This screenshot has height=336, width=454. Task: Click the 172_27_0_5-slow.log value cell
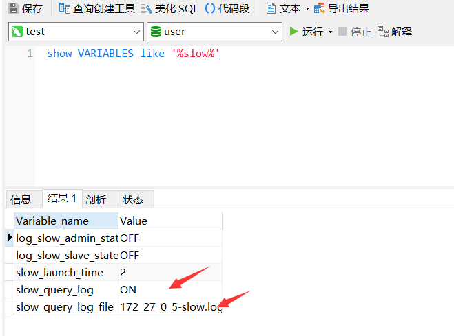[x=170, y=307]
